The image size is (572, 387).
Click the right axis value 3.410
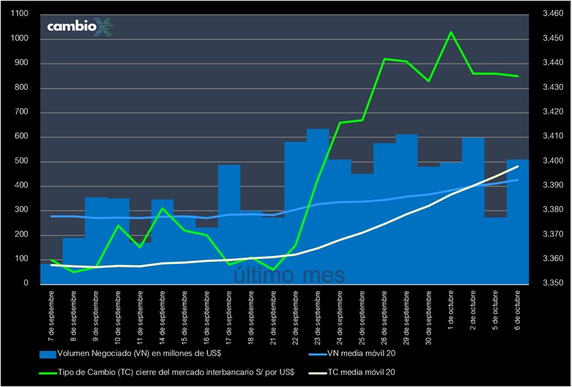pyautogui.click(x=553, y=136)
